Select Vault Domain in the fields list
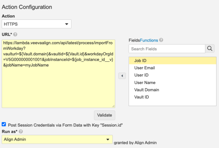 click(147, 90)
